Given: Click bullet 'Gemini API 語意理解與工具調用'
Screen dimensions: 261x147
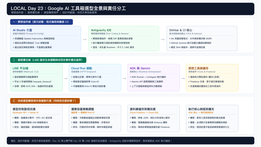Looking at the screenshot, I should click(x=147, y=82).
